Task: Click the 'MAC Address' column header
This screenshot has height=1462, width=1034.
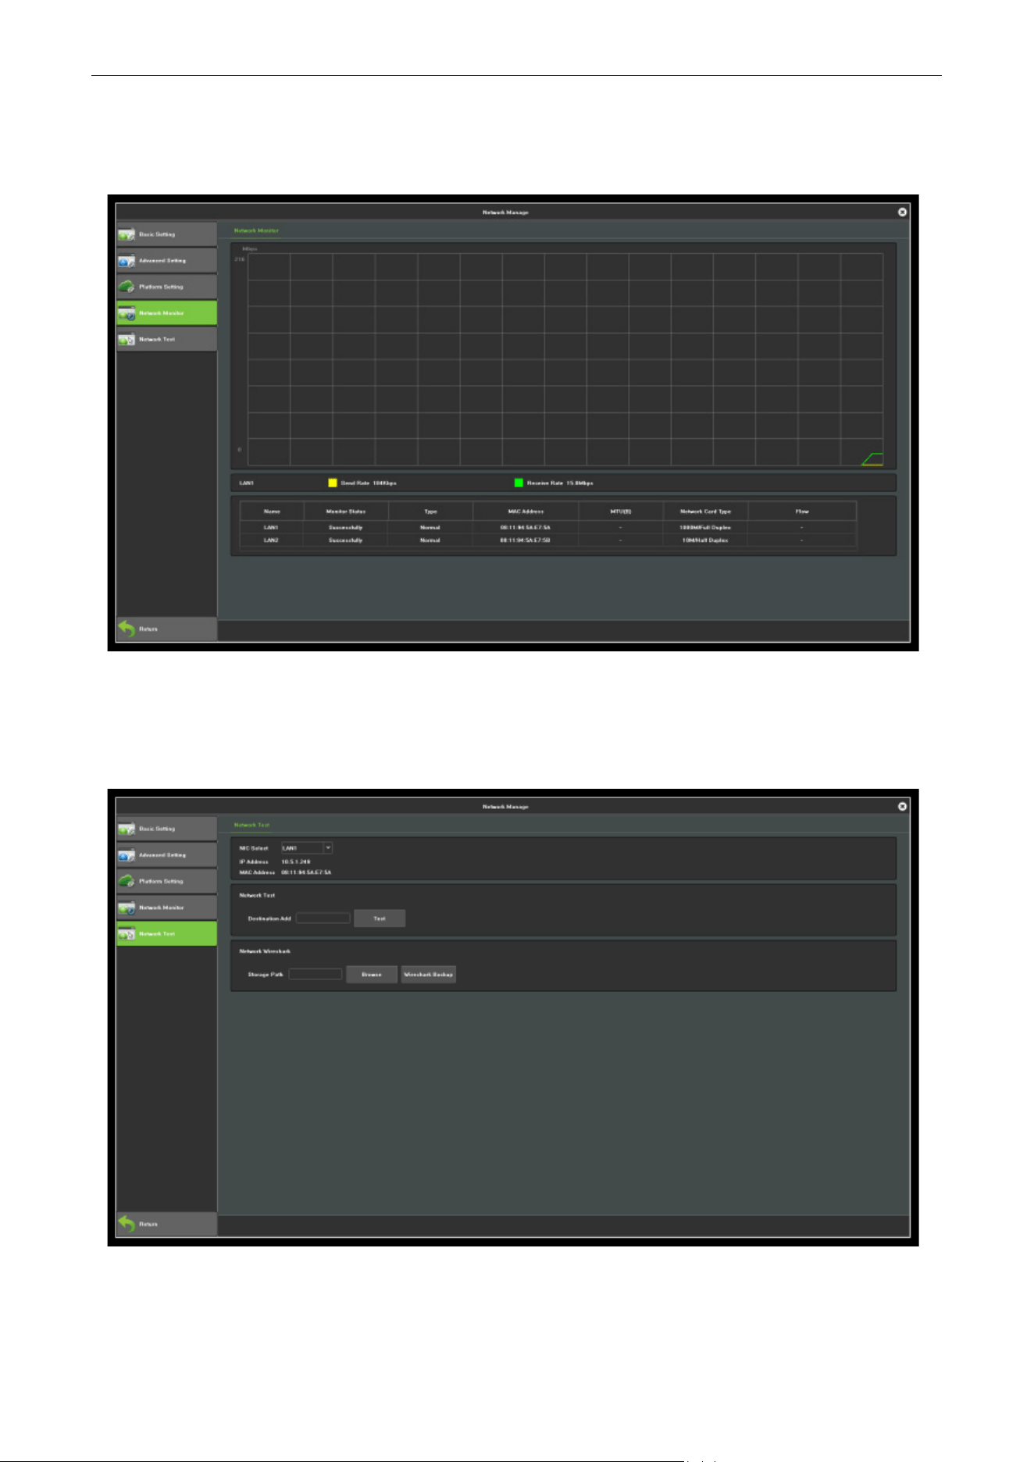Action: pos(526,512)
